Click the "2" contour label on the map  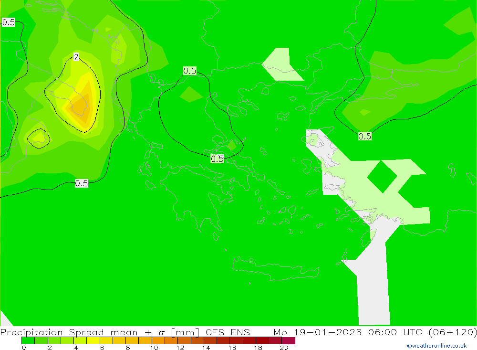click(x=76, y=57)
